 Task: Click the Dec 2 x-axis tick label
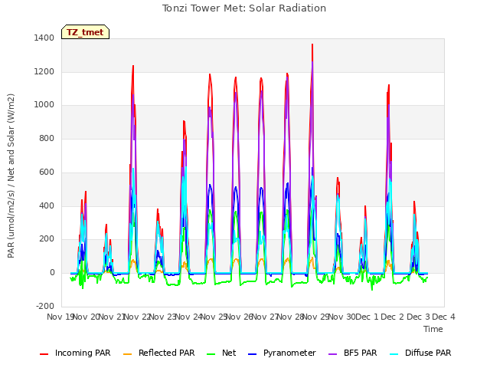tap(393, 317)
